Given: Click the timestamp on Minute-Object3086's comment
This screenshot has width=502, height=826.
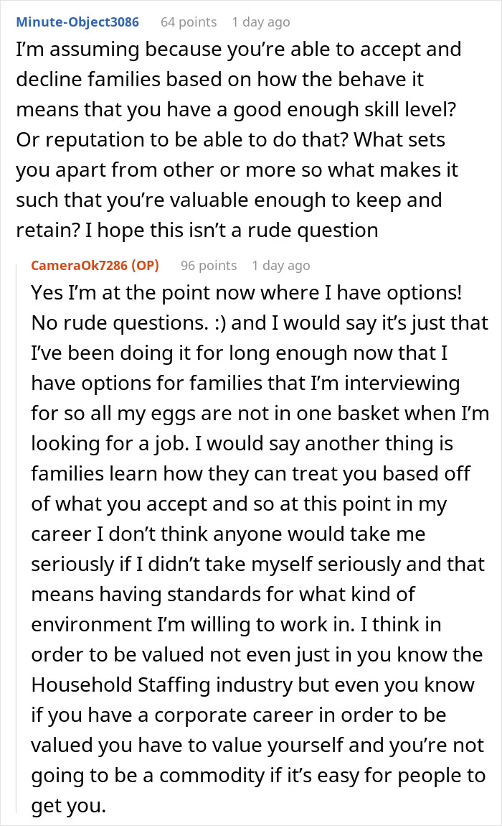Looking at the screenshot, I should [261, 22].
